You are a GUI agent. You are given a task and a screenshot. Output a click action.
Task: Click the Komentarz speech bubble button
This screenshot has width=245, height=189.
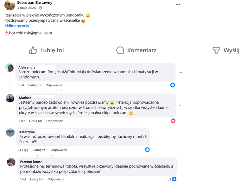(136, 50)
